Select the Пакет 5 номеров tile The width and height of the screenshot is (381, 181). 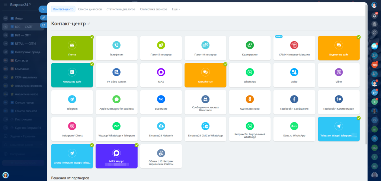pyautogui.click(x=161, y=48)
